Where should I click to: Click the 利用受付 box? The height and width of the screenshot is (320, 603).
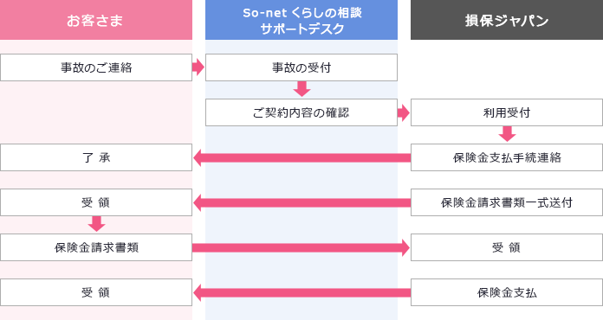tap(507, 112)
